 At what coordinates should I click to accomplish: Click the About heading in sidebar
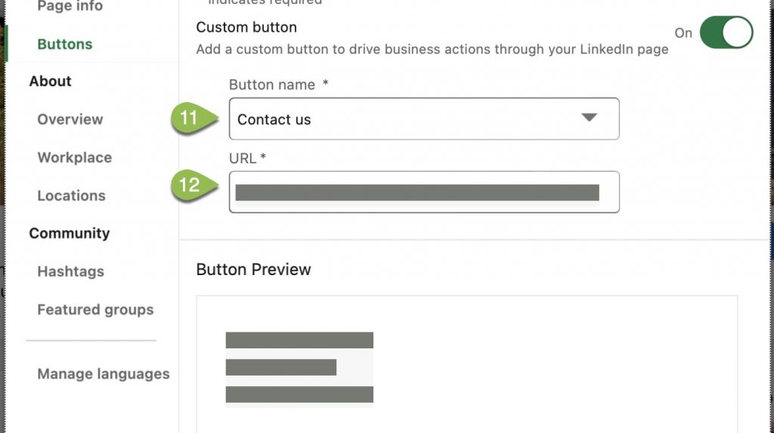point(51,81)
